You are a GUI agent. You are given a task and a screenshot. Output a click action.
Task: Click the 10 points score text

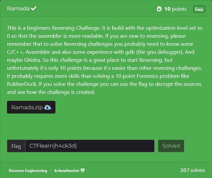pyautogui.click(x=175, y=9)
